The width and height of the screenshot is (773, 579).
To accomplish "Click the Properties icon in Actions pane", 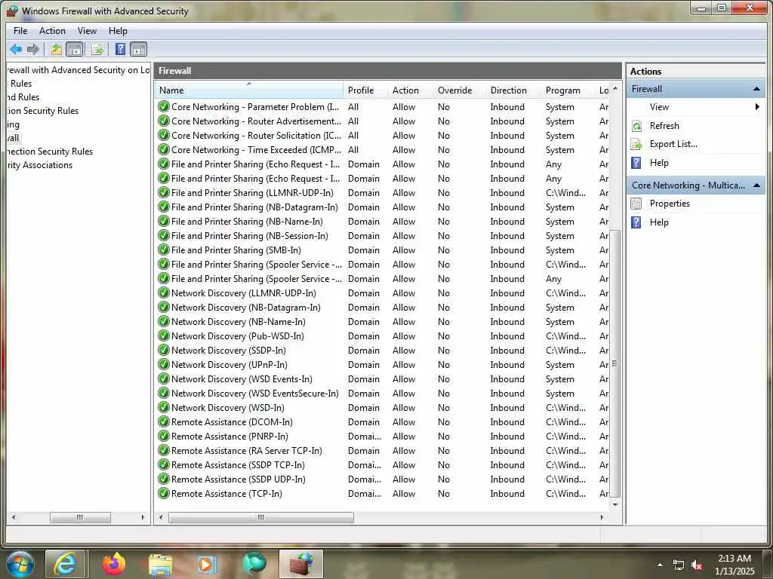I will tap(636, 204).
